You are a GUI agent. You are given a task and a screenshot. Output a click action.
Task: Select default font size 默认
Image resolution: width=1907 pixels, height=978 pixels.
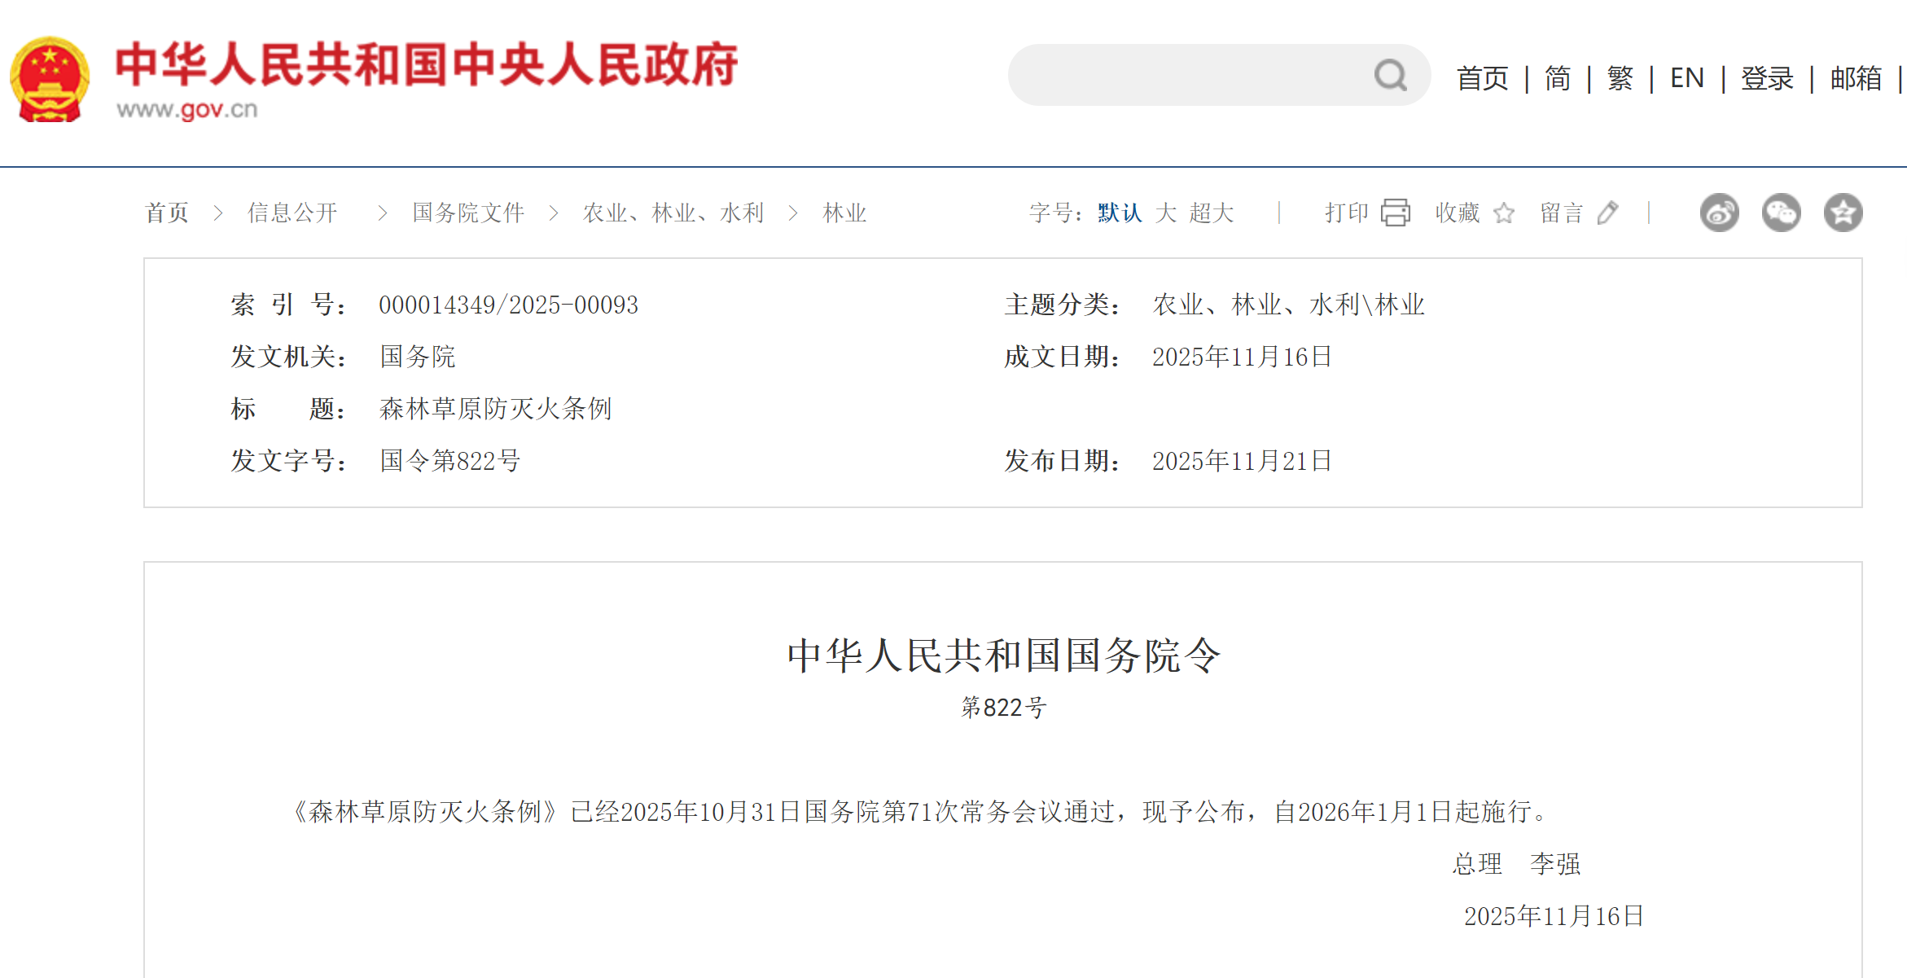(x=1120, y=213)
